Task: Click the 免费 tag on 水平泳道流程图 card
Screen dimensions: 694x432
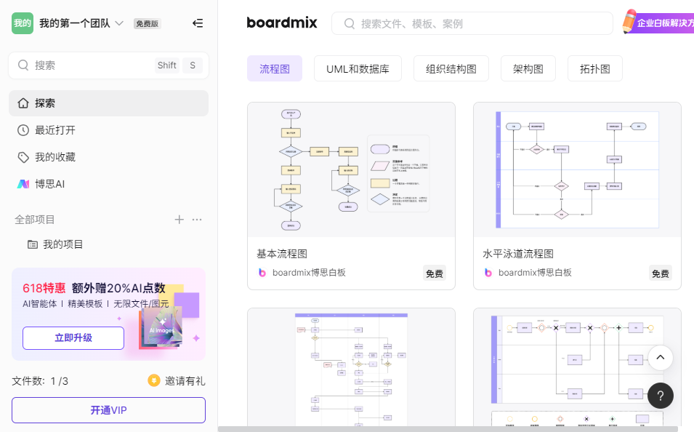Action: pos(661,273)
